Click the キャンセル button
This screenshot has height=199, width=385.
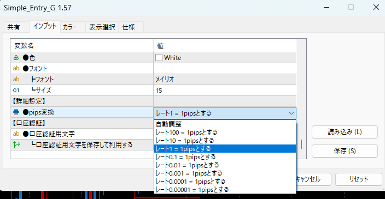pyautogui.click(x=313, y=179)
